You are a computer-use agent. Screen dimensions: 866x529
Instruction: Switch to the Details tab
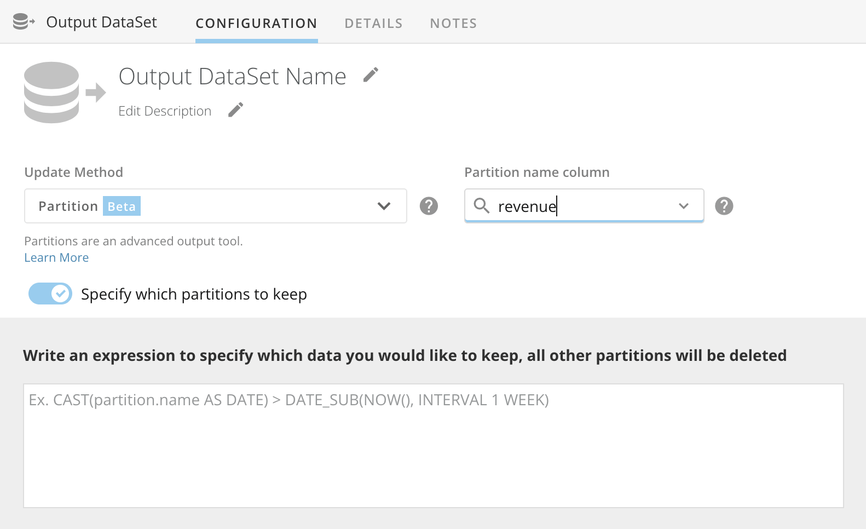373,23
